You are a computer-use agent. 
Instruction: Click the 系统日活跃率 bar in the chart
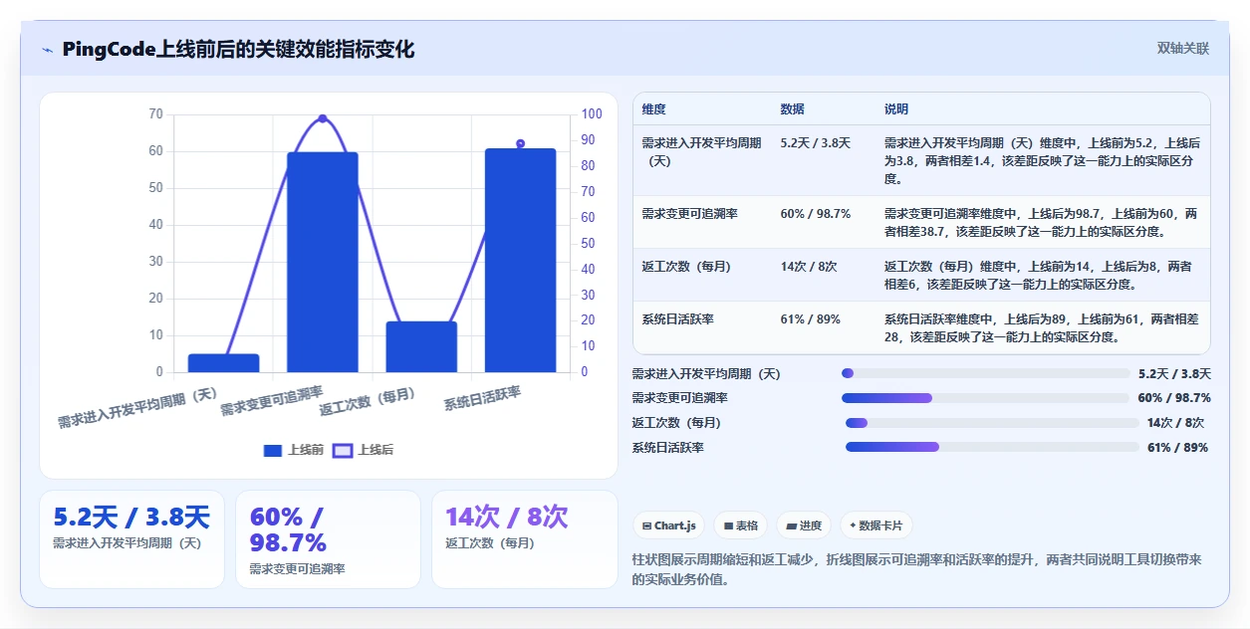[520, 261]
